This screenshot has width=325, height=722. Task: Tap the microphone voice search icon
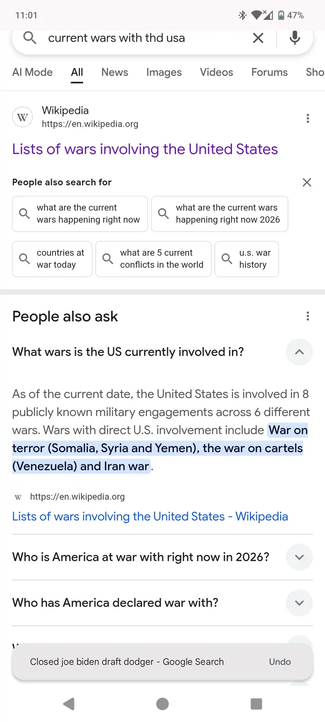(295, 38)
